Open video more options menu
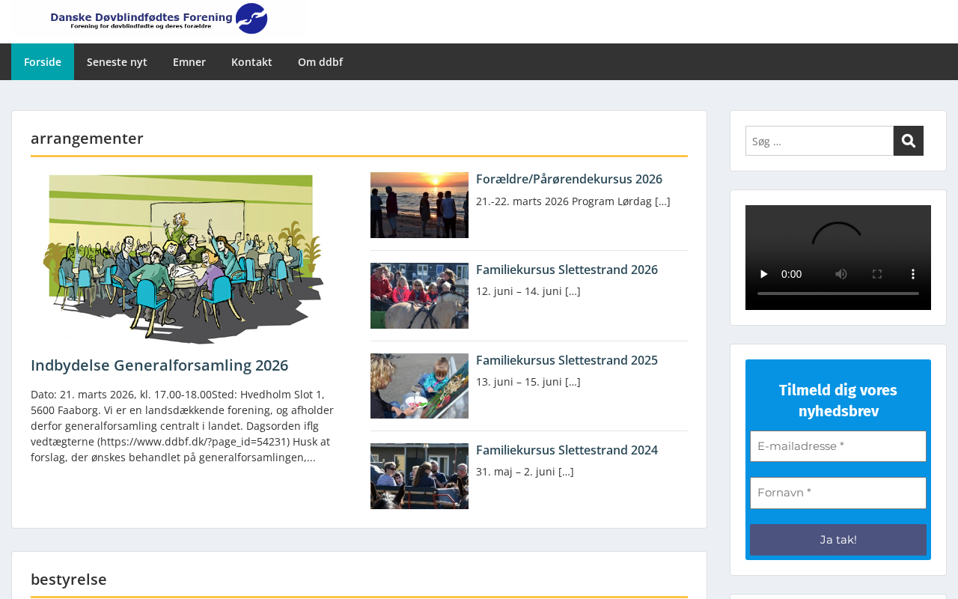 click(x=913, y=274)
